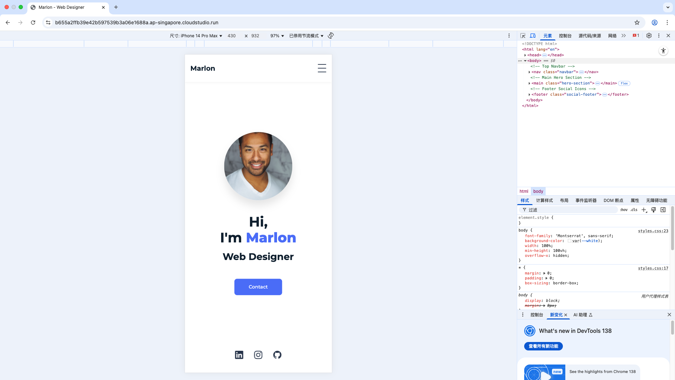The height and width of the screenshot is (380, 675).
Task: Toggle the :hov element state panel
Action: [x=624, y=210]
